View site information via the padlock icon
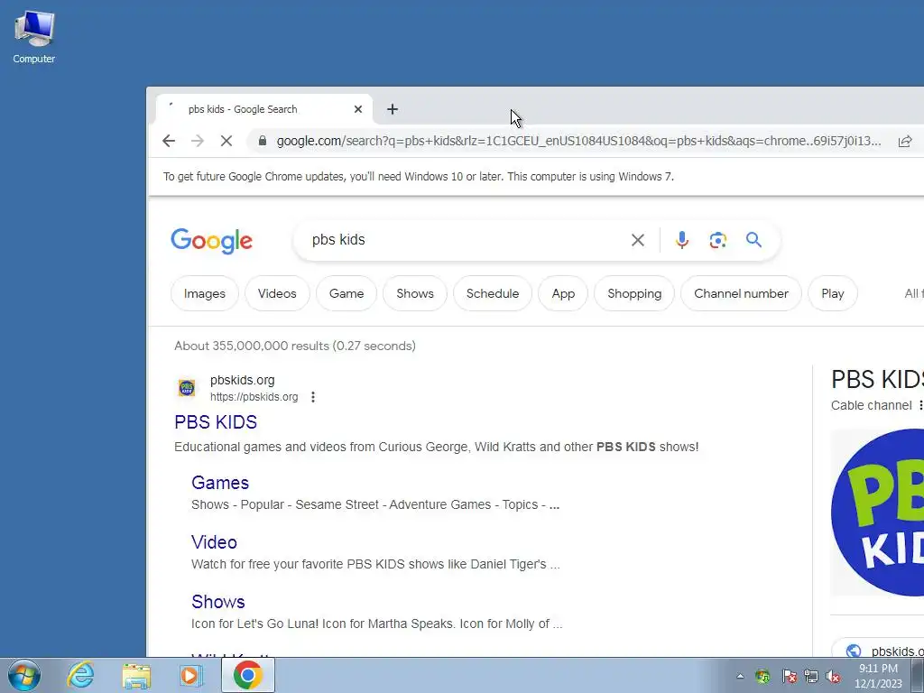The height and width of the screenshot is (693, 924). (263, 141)
